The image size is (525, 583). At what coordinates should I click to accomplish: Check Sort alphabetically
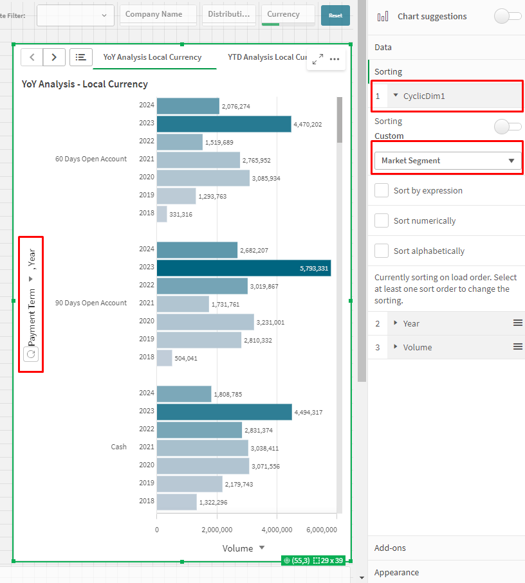[382, 251]
